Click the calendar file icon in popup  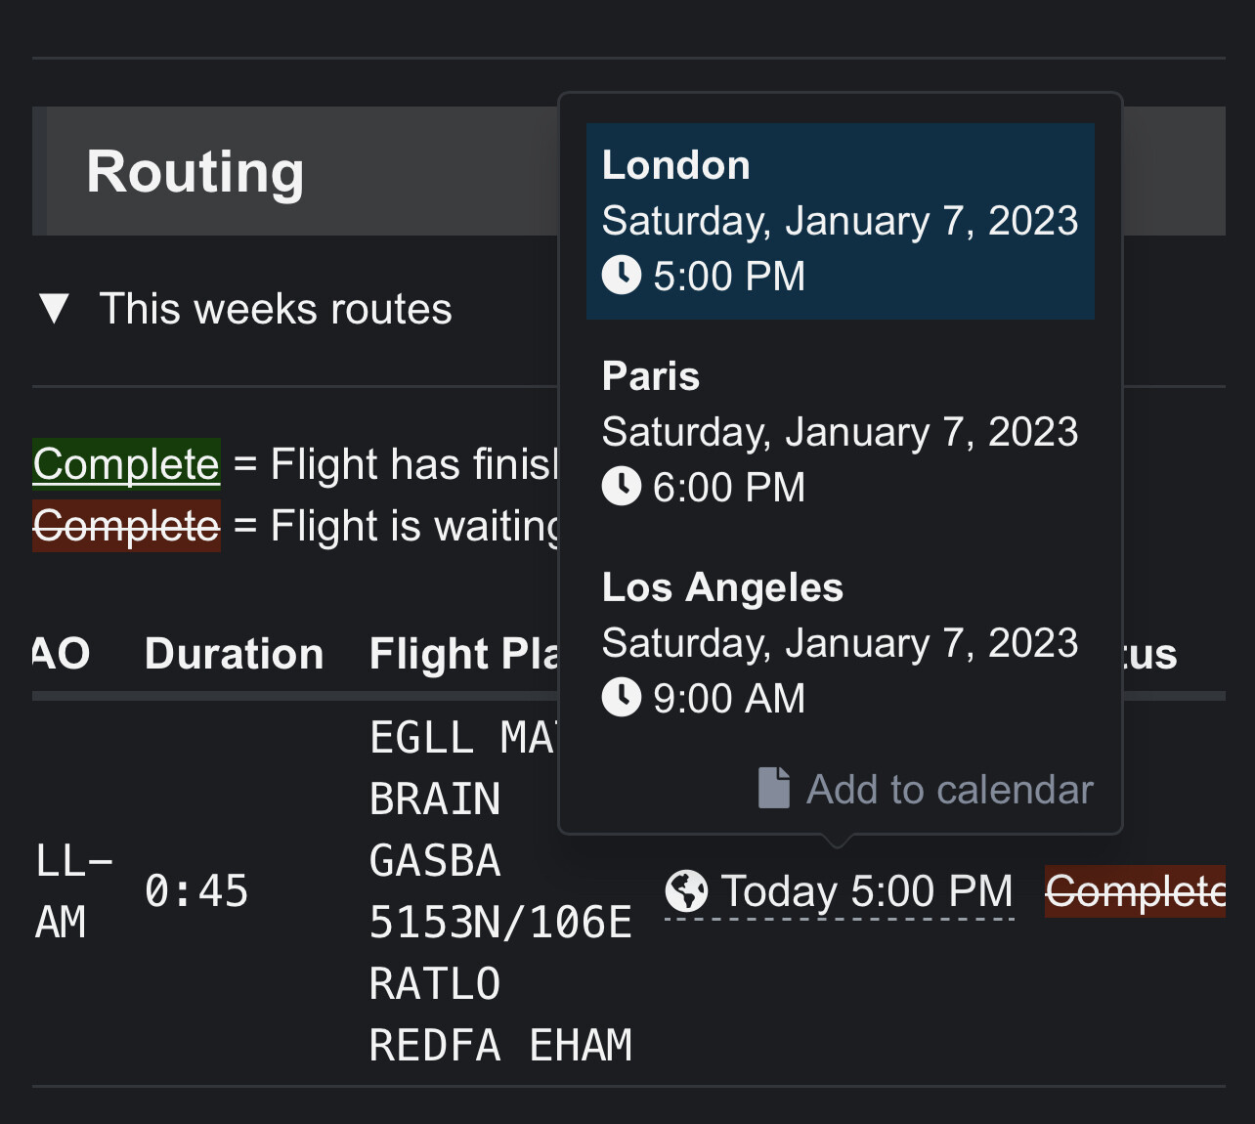(x=773, y=788)
